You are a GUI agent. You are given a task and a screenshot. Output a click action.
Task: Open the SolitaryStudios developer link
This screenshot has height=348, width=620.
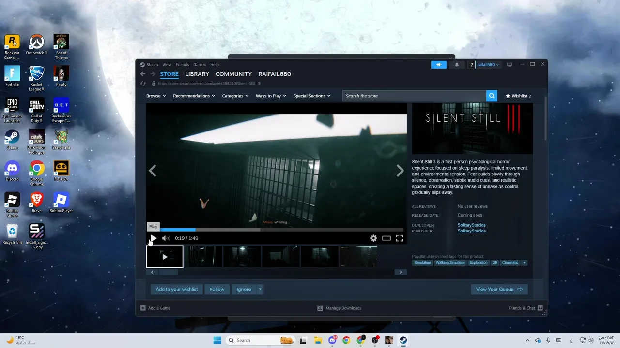(x=471, y=225)
